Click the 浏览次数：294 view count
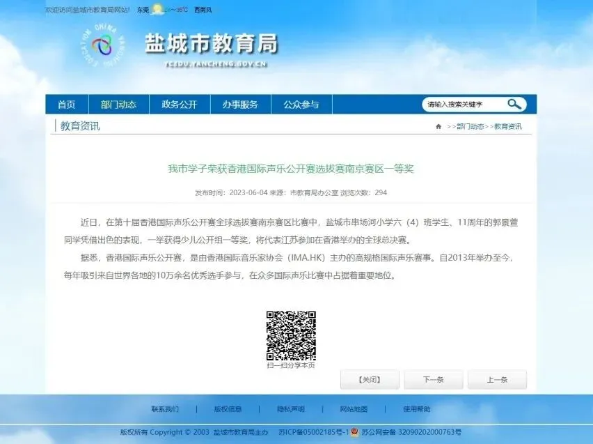The width and height of the screenshot is (593, 444). point(363,192)
